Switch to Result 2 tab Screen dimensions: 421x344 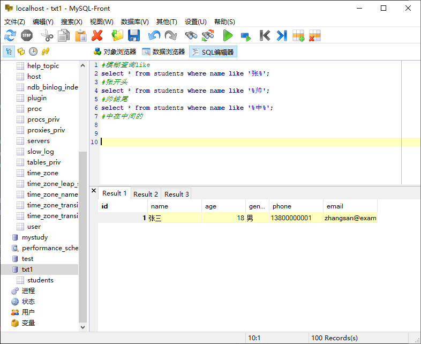click(146, 194)
